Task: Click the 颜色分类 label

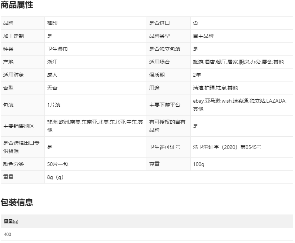Action: pyautogui.click(x=13, y=164)
